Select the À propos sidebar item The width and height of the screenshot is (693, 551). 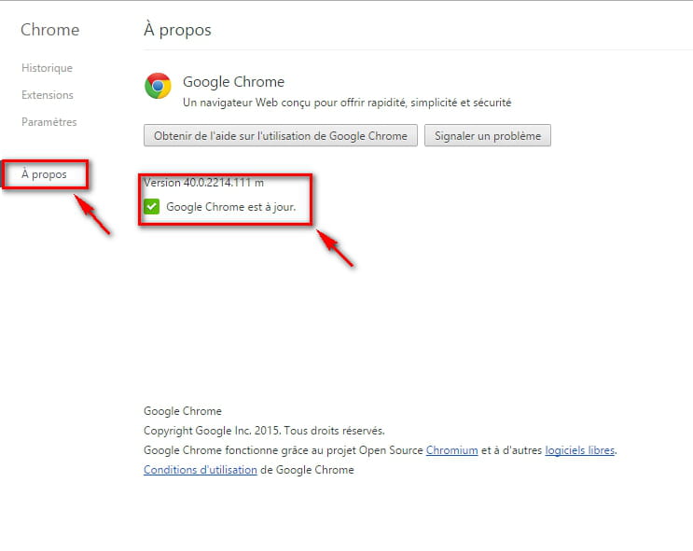pos(44,174)
